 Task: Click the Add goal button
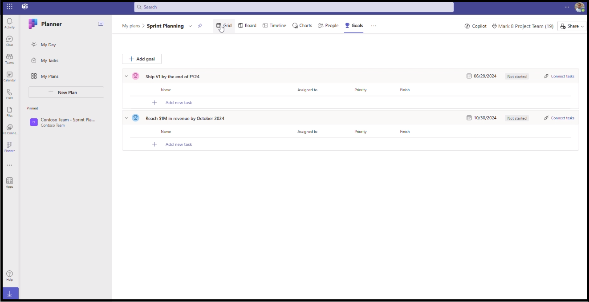pos(142,59)
